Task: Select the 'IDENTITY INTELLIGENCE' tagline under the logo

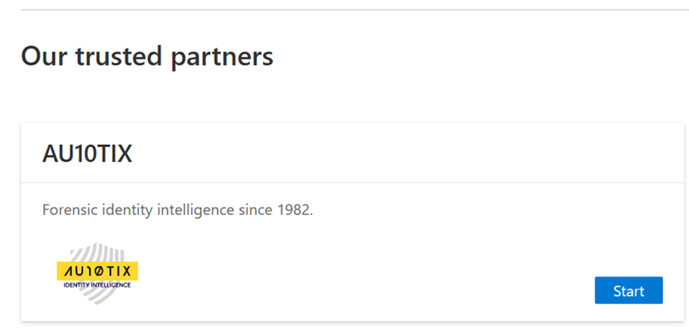Action: (x=98, y=285)
